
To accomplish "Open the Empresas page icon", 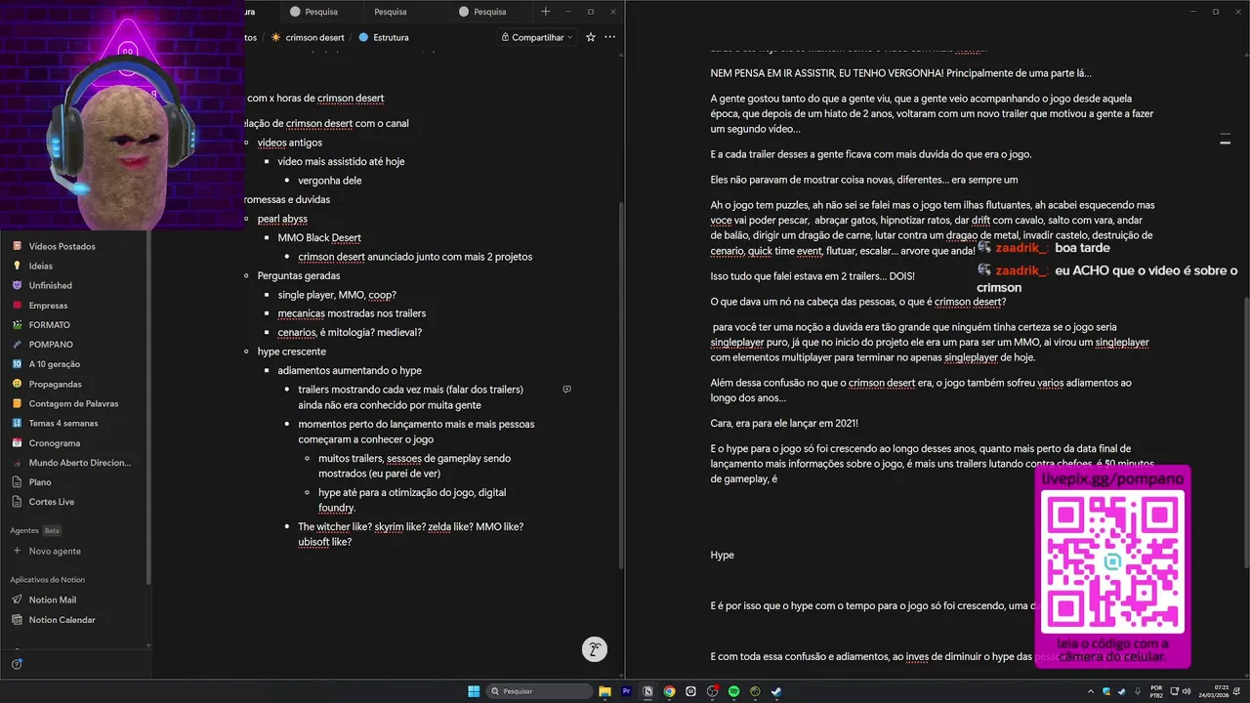I will [x=17, y=305].
